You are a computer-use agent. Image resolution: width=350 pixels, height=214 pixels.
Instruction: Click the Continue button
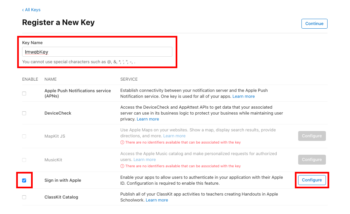[x=314, y=24]
